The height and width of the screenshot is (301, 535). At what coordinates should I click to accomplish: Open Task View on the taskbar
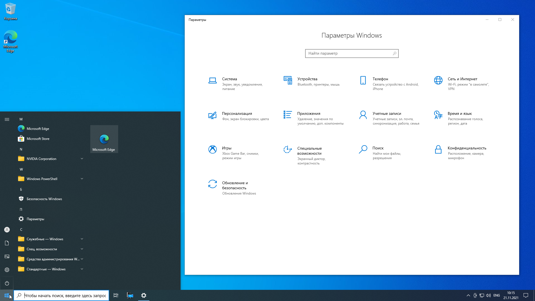[116, 295]
